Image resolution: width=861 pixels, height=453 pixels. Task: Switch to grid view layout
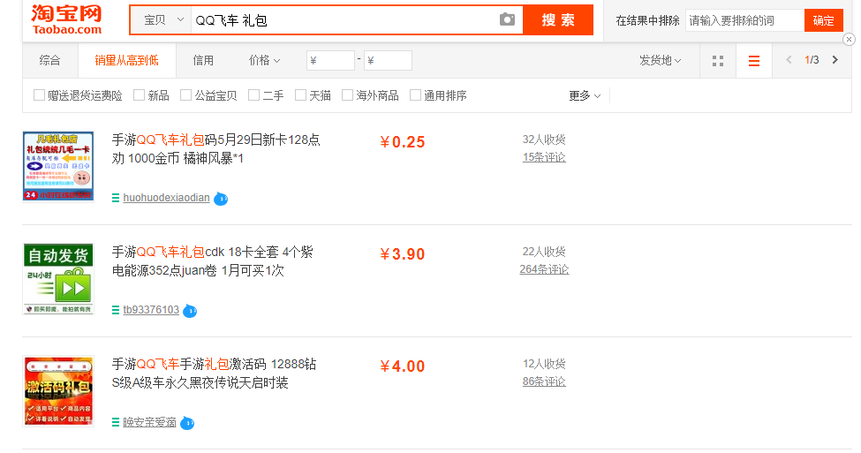pyautogui.click(x=718, y=61)
